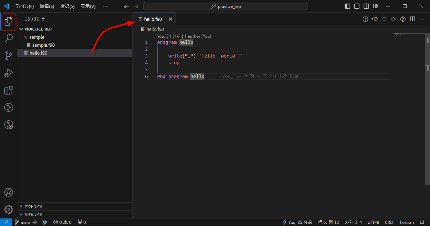Close the hello.f90 tab
The width and height of the screenshot is (430, 226).
click(170, 19)
